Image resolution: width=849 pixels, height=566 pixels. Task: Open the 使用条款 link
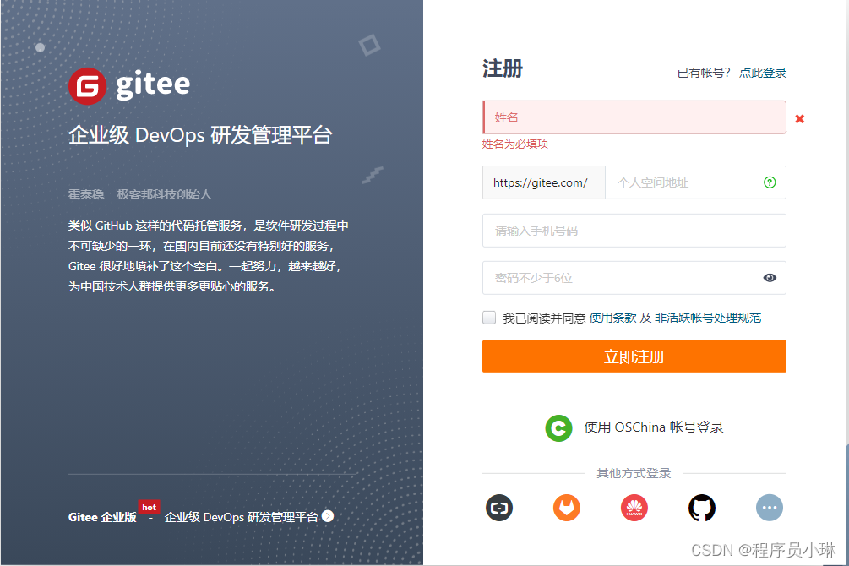coord(612,318)
